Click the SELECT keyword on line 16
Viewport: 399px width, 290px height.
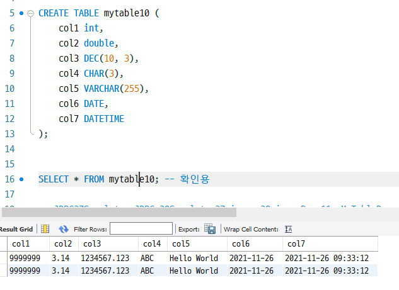[x=54, y=179]
